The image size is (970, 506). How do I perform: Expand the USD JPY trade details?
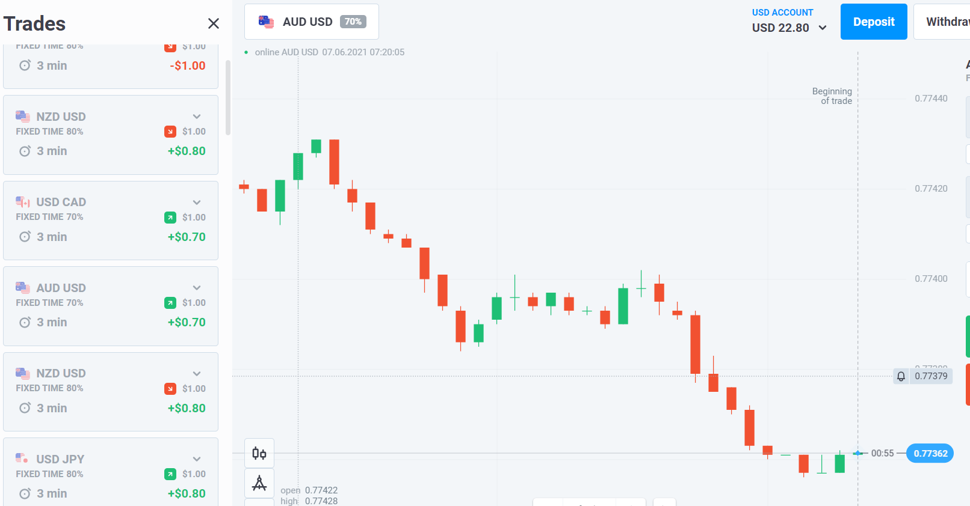197,459
